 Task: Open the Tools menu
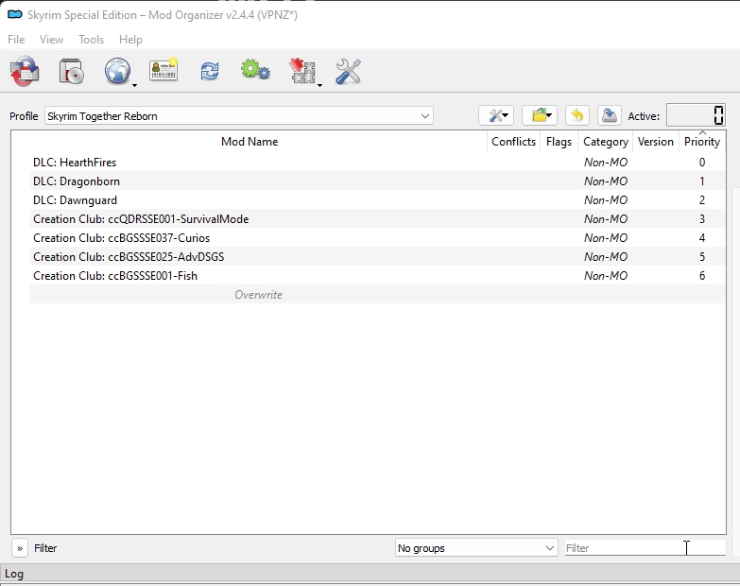92,40
